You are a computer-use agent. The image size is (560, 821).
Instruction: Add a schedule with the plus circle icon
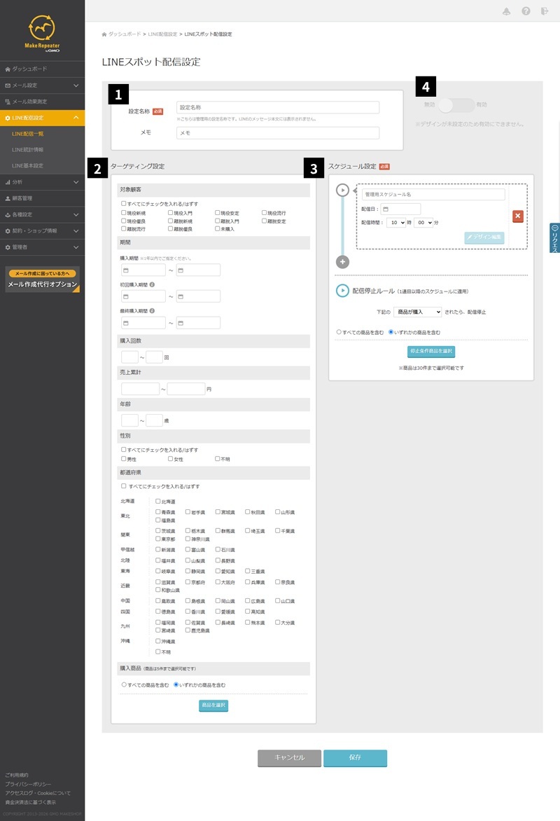click(342, 262)
